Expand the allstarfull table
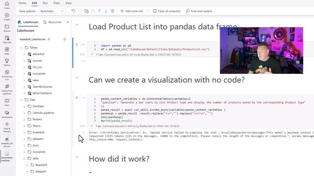This screenshot has height=176, width=314. click(24, 54)
